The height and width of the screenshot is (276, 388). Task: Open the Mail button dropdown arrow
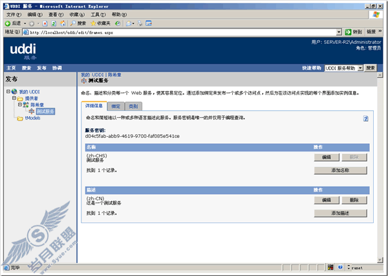click(133, 24)
